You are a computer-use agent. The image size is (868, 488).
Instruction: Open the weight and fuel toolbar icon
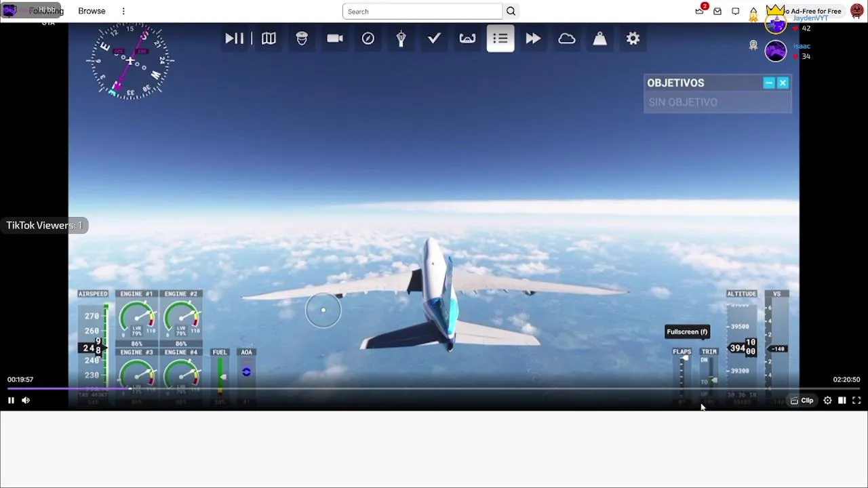[x=599, y=39]
